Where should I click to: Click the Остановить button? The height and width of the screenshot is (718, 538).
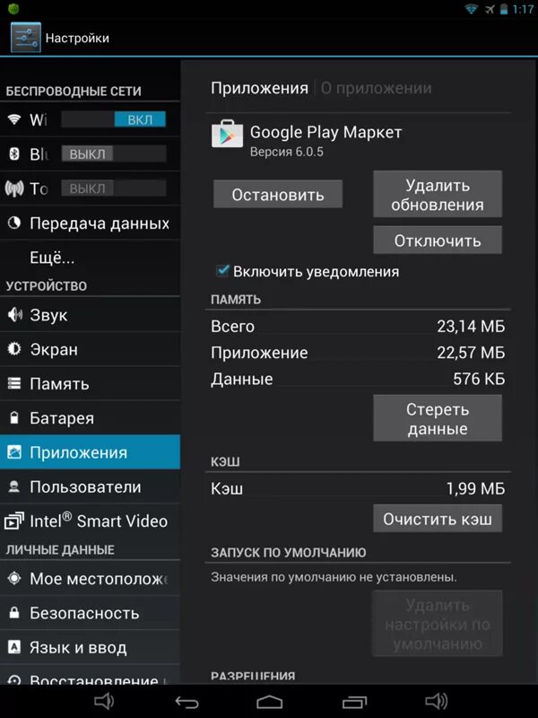[x=278, y=194]
